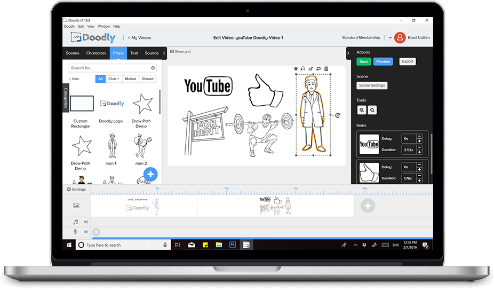The image size is (494, 290).
Task: Select the Market filter
Action: (130, 79)
